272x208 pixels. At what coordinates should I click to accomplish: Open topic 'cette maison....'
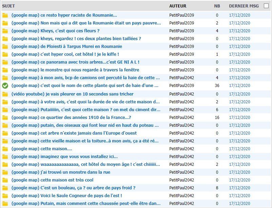pyautogui.click(x=42, y=149)
